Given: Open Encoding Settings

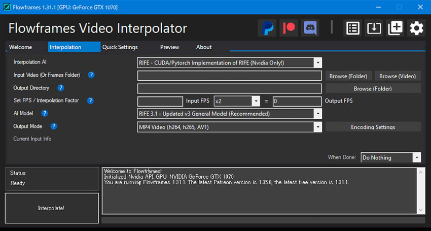Looking at the screenshot, I should [373, 127].
